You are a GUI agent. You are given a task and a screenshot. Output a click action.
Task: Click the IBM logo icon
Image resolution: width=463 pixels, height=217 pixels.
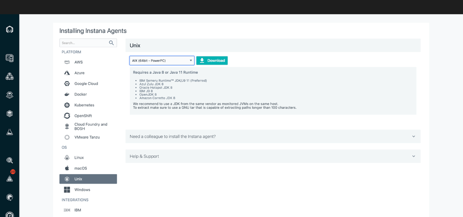[x=67, y=210]
